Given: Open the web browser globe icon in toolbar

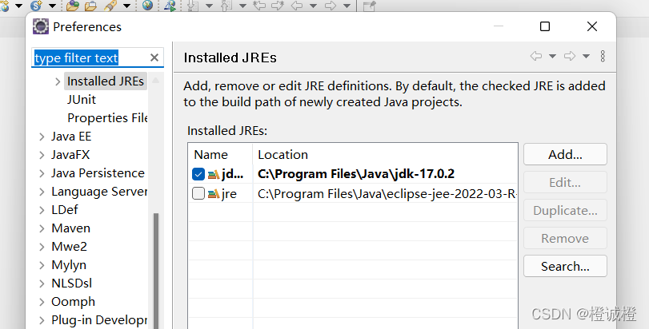Looking at the screenshot, I should (147, 6).
